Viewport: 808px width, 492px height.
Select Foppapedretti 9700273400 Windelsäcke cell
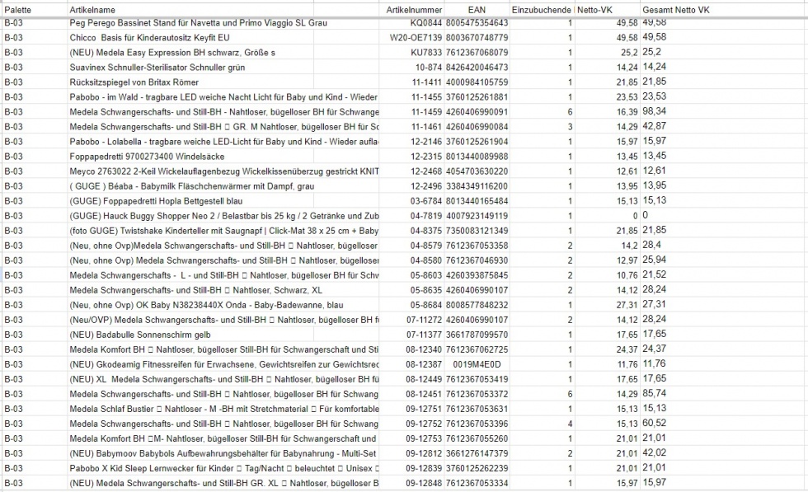pos(147,157)
